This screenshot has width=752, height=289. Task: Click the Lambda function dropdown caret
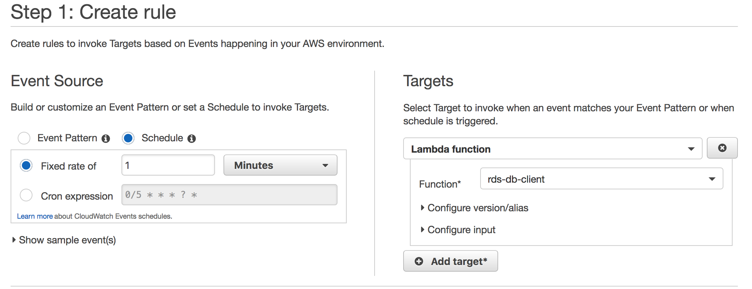coord(691,149)
